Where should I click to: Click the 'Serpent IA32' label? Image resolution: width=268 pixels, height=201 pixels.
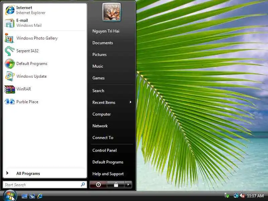(27, 51)
